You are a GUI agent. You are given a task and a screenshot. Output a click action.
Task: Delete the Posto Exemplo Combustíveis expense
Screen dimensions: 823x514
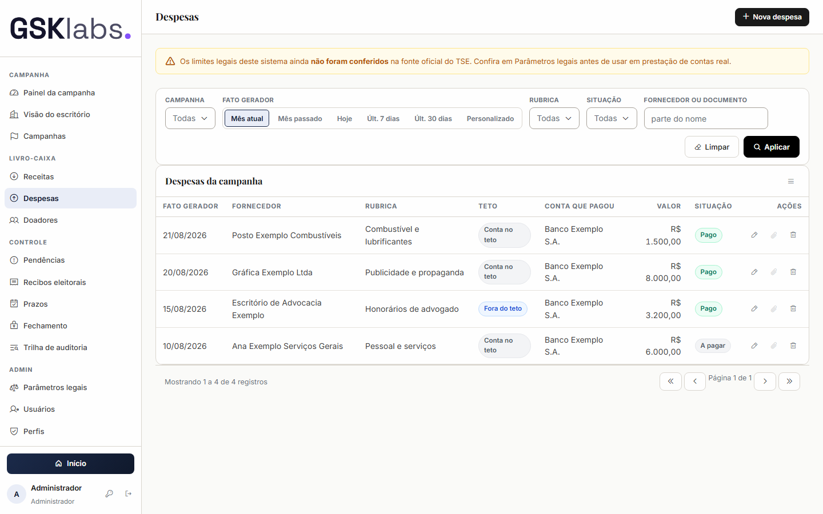click(793, 235)
